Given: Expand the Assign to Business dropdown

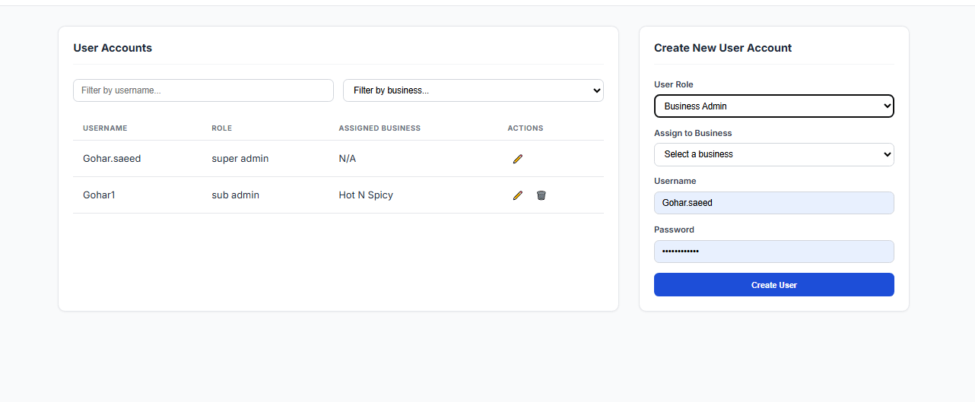Looking at the screenshot, I should pyautogui.click(x=773, y=154).
